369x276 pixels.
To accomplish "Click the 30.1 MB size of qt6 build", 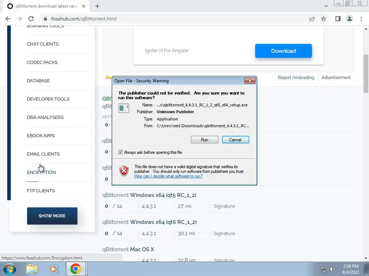I will click(x=186, y=233).
